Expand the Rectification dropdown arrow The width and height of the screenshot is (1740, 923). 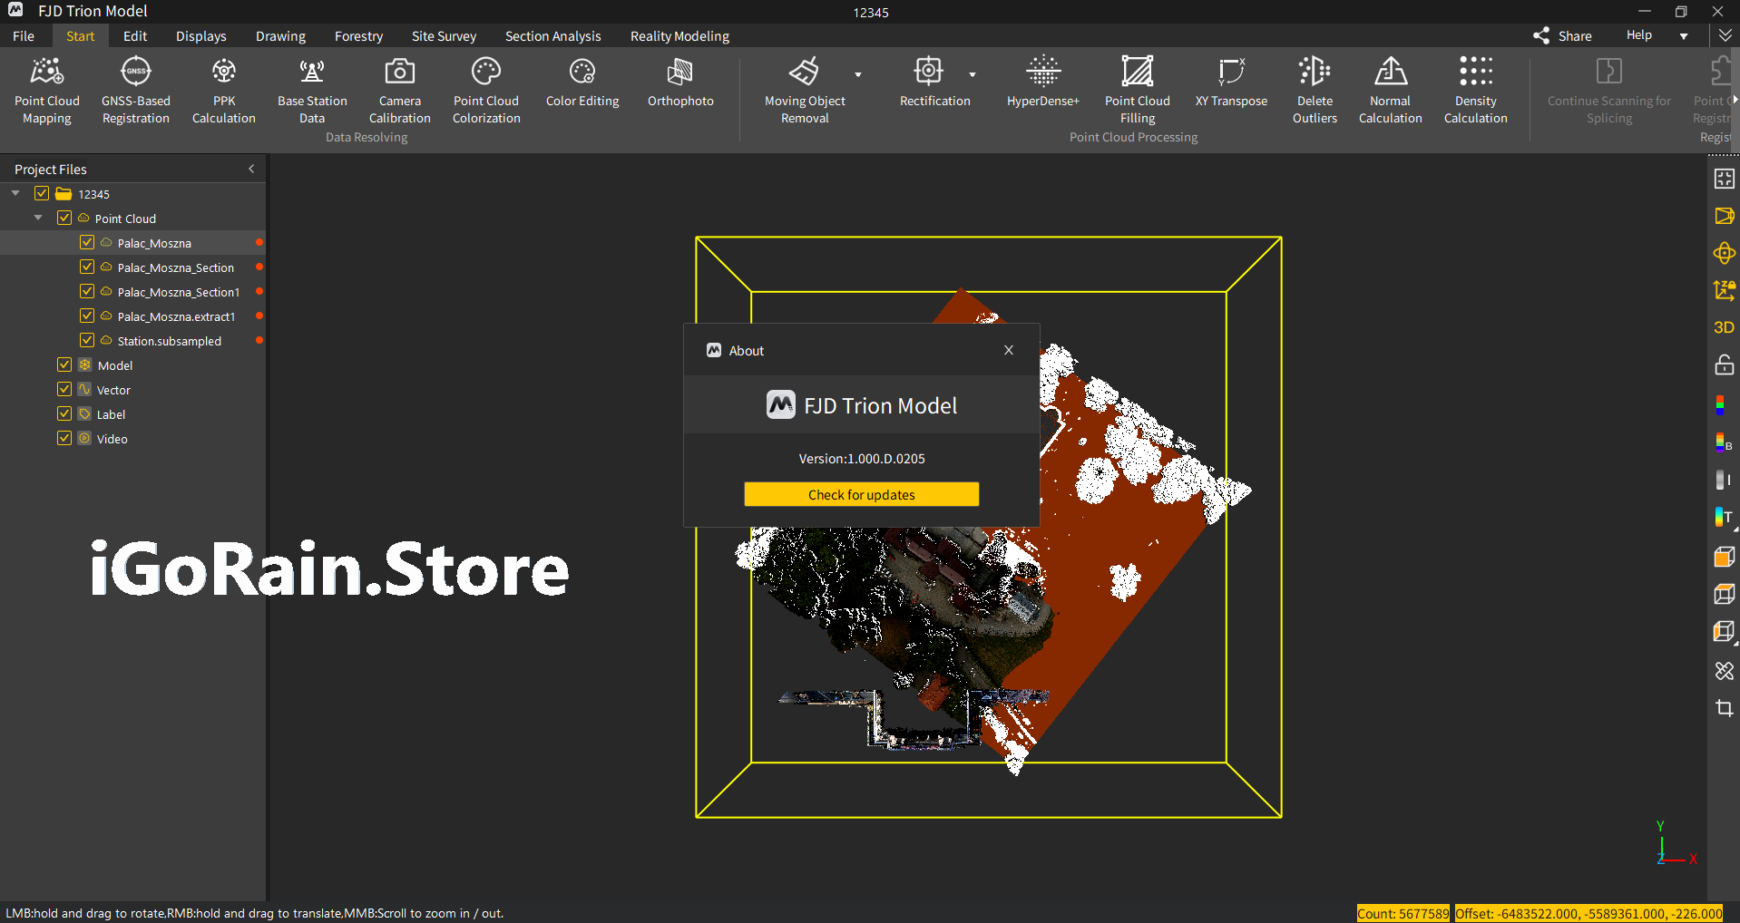coord(973,75)
